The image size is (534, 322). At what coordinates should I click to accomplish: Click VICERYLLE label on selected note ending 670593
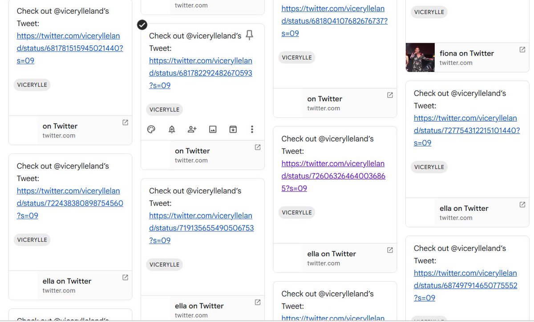coord(164,110)
